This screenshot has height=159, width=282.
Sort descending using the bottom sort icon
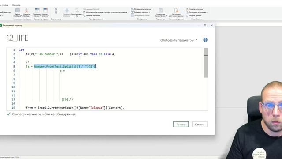tap(56, 12)
